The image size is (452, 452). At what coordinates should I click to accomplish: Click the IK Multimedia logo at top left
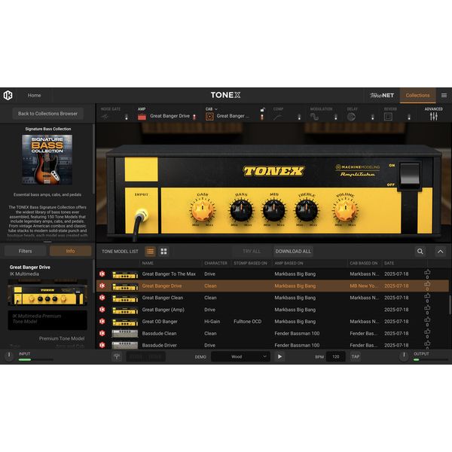click(x=8, y=96)
